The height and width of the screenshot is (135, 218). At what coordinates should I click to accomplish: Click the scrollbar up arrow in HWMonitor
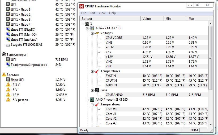tap(211, 24)
